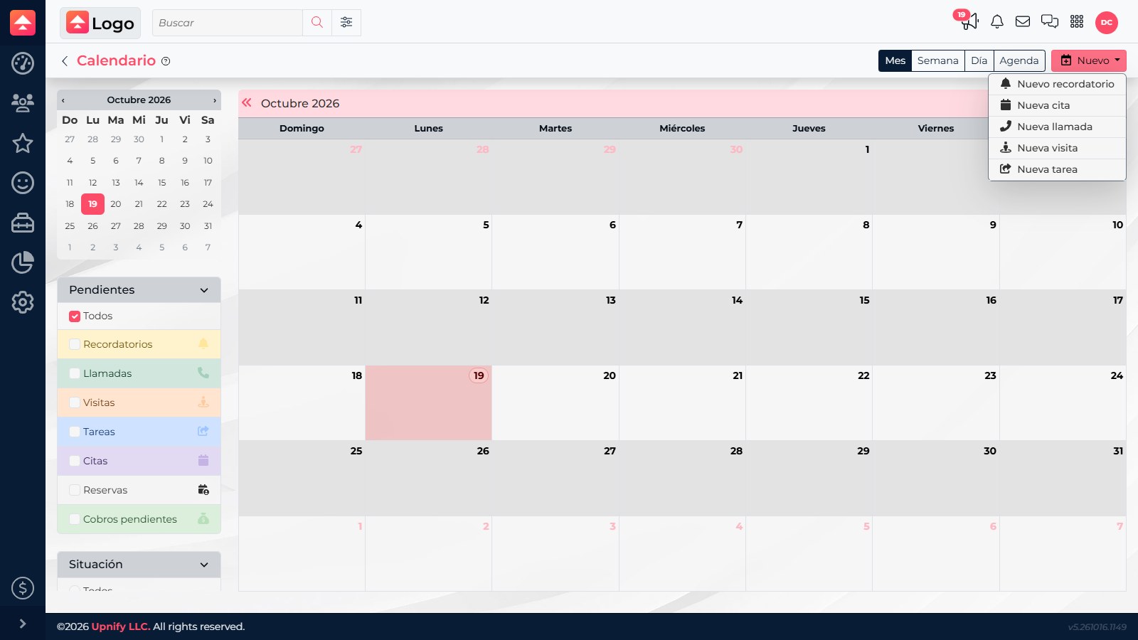1138x640 pixels.
Task: Collapse side panel with double chevron icon
Action: coord(247,102)
